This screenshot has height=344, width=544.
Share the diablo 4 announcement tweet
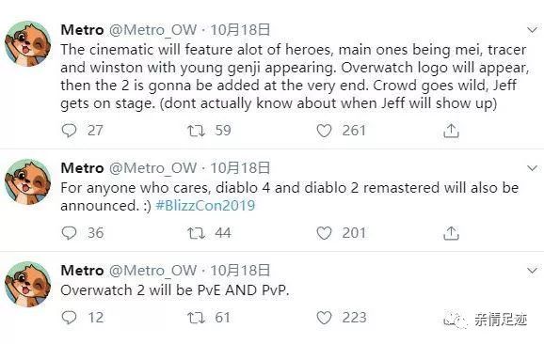[x=451, y=233]
